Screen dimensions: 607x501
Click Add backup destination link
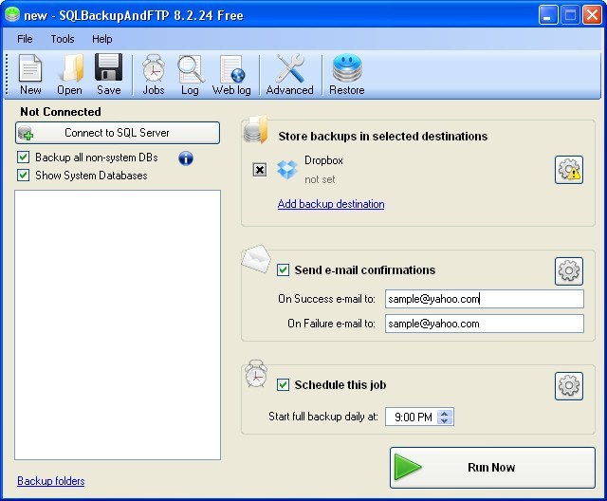[331, 204]
